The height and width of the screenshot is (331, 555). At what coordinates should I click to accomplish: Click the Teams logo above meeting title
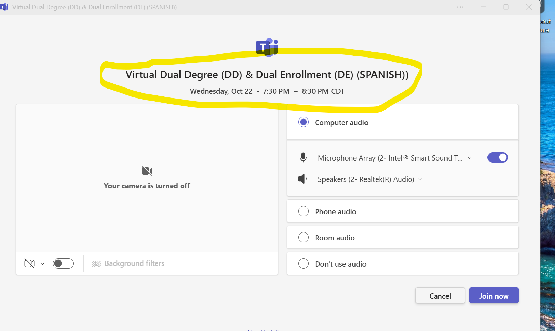(x=267, y=47)
